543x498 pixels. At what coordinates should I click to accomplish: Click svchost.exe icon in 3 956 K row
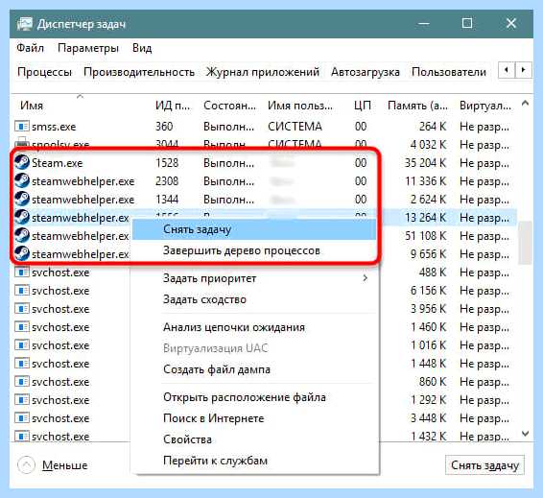[22, 309]
